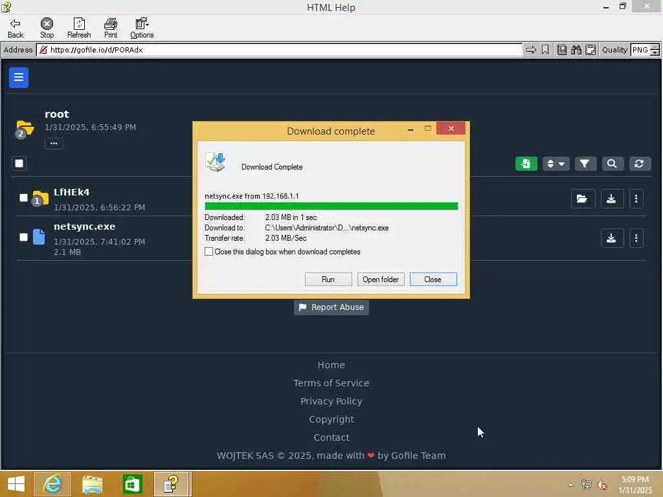Image resolution: width=663 pixels, height=497 pixels.
Task: Click the blue netsync.exe file icon
Action: (39, 237)
